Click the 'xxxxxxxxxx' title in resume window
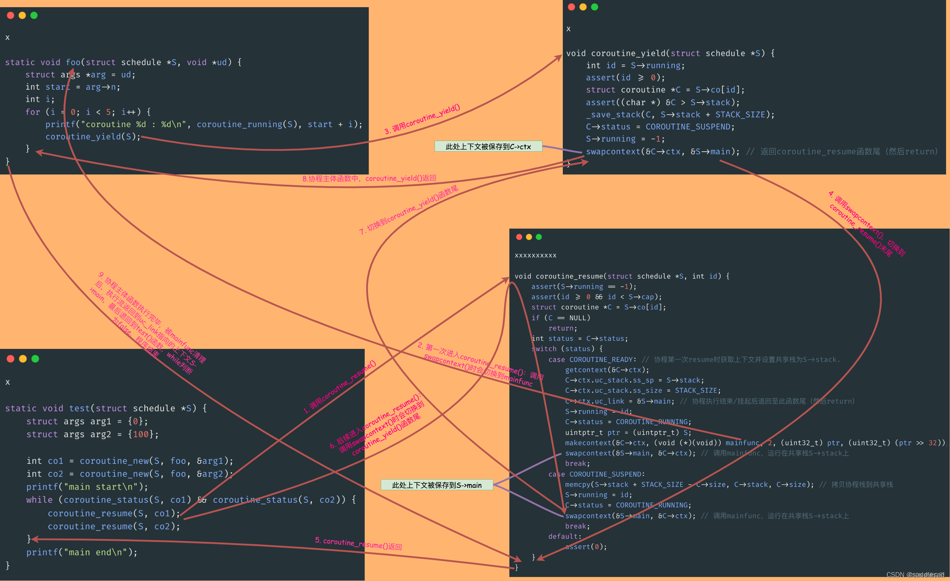Viewport: 950px width, 581px height. pyautogui.click(x=535, y=256)
